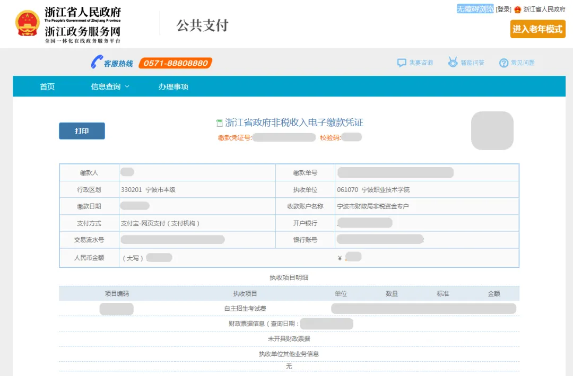Screen dimensions: 573x376
Task: Open the 首页 navigation tab
Action: tap(47, 86)
